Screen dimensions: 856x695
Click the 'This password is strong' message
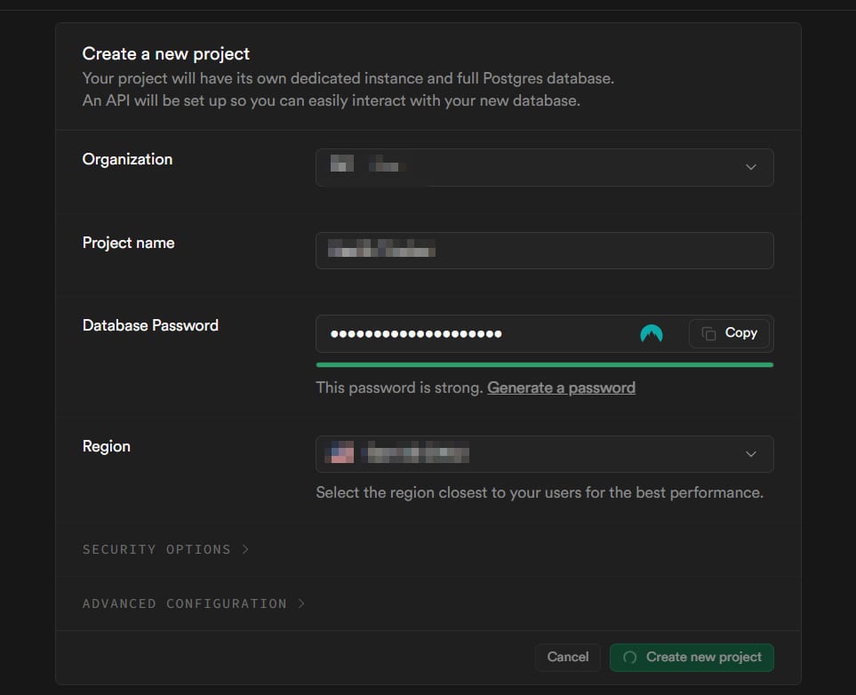tap(399, 387)
